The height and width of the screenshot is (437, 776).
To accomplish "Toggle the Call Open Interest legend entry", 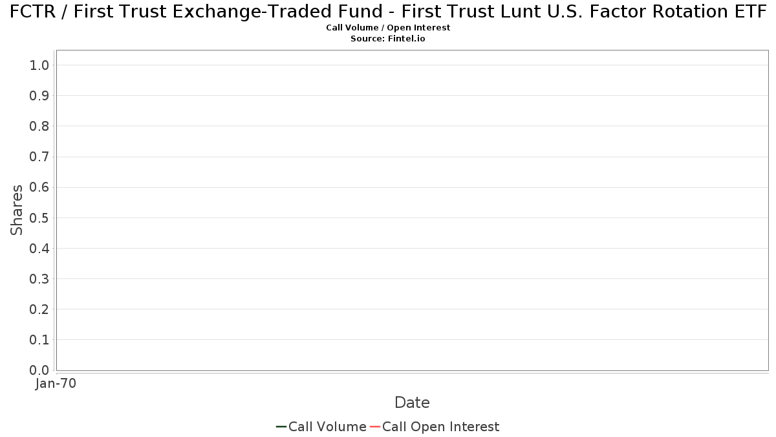I will (435, 427).
